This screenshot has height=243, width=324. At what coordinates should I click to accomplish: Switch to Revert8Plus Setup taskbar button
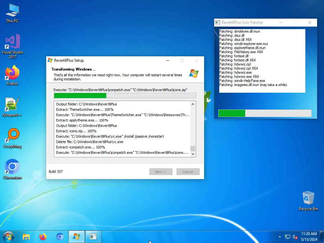77,237
